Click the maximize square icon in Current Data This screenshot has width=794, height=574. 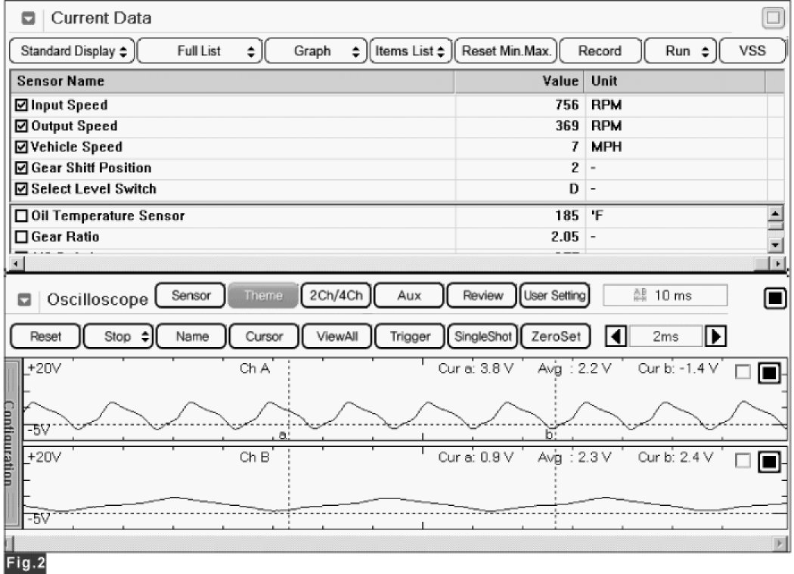click(x=772, y=18)
